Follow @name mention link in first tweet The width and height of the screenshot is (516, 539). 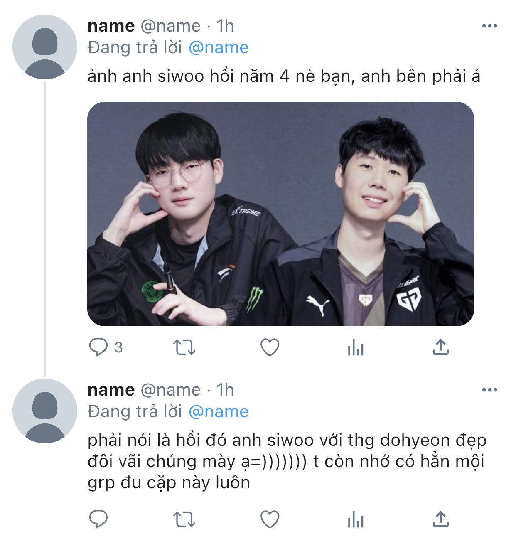tap(219, 47)
